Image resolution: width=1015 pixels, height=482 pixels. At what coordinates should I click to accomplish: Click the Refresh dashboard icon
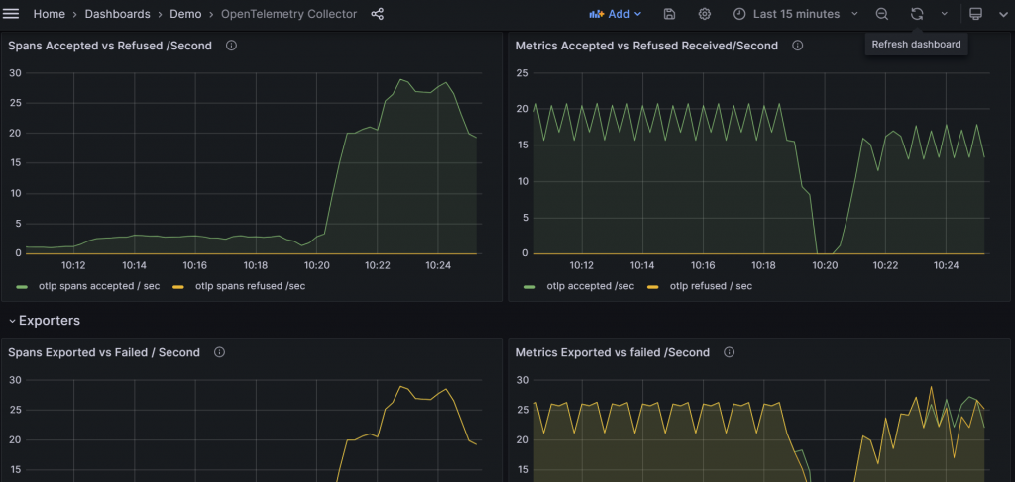tap(917, 14)
